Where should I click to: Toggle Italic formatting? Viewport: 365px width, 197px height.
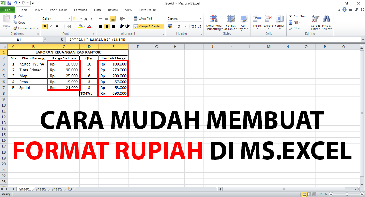tap(51, 26)
